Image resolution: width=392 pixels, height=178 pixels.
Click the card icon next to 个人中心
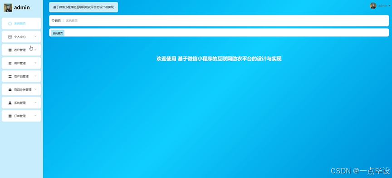pos(10,37)
